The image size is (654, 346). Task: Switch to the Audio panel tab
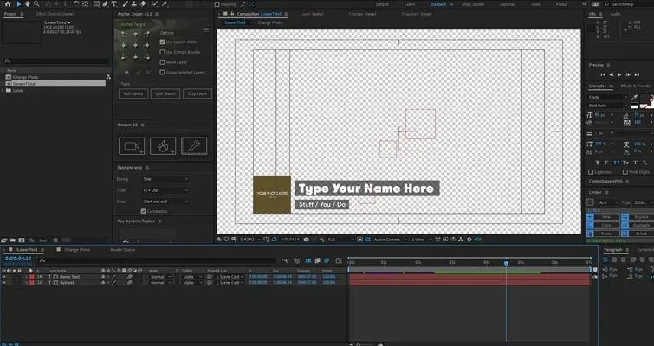[615, 14]
